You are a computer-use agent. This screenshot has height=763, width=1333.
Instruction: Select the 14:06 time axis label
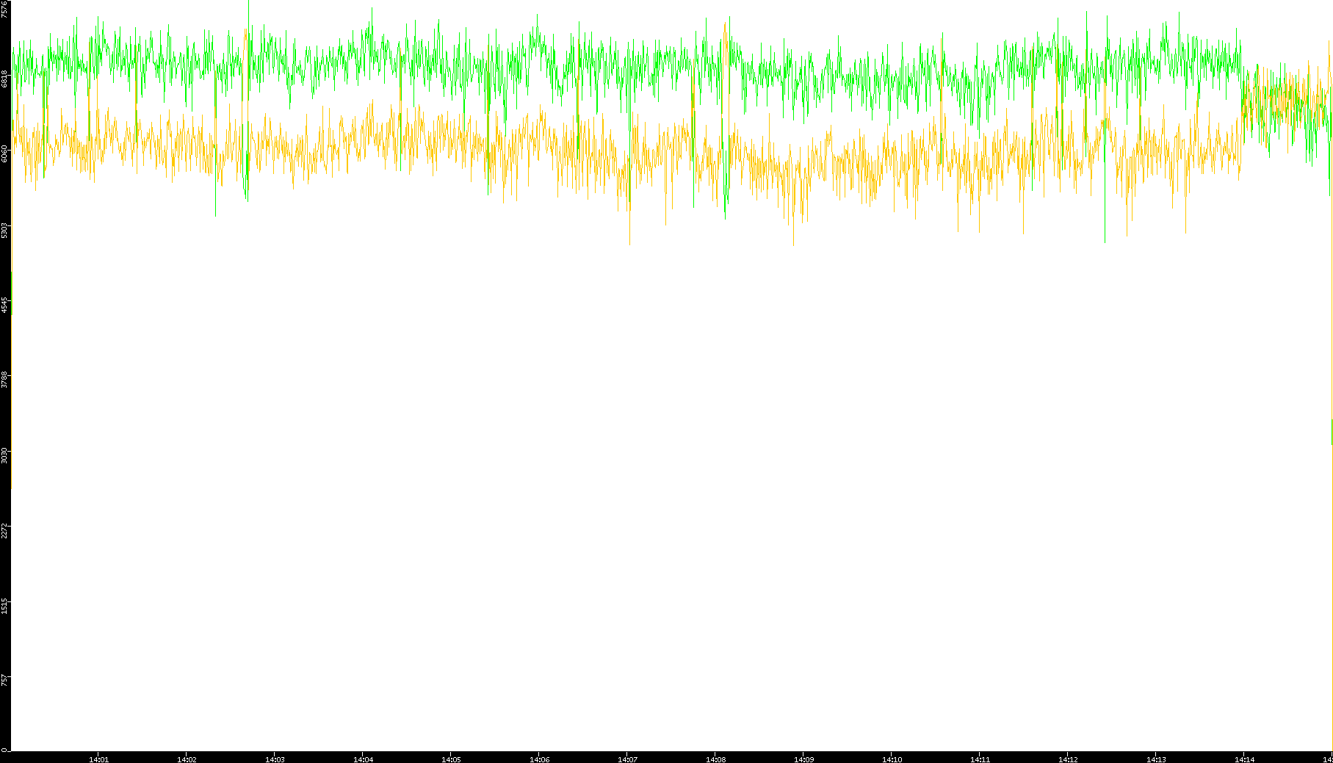(x=539, y=759)
